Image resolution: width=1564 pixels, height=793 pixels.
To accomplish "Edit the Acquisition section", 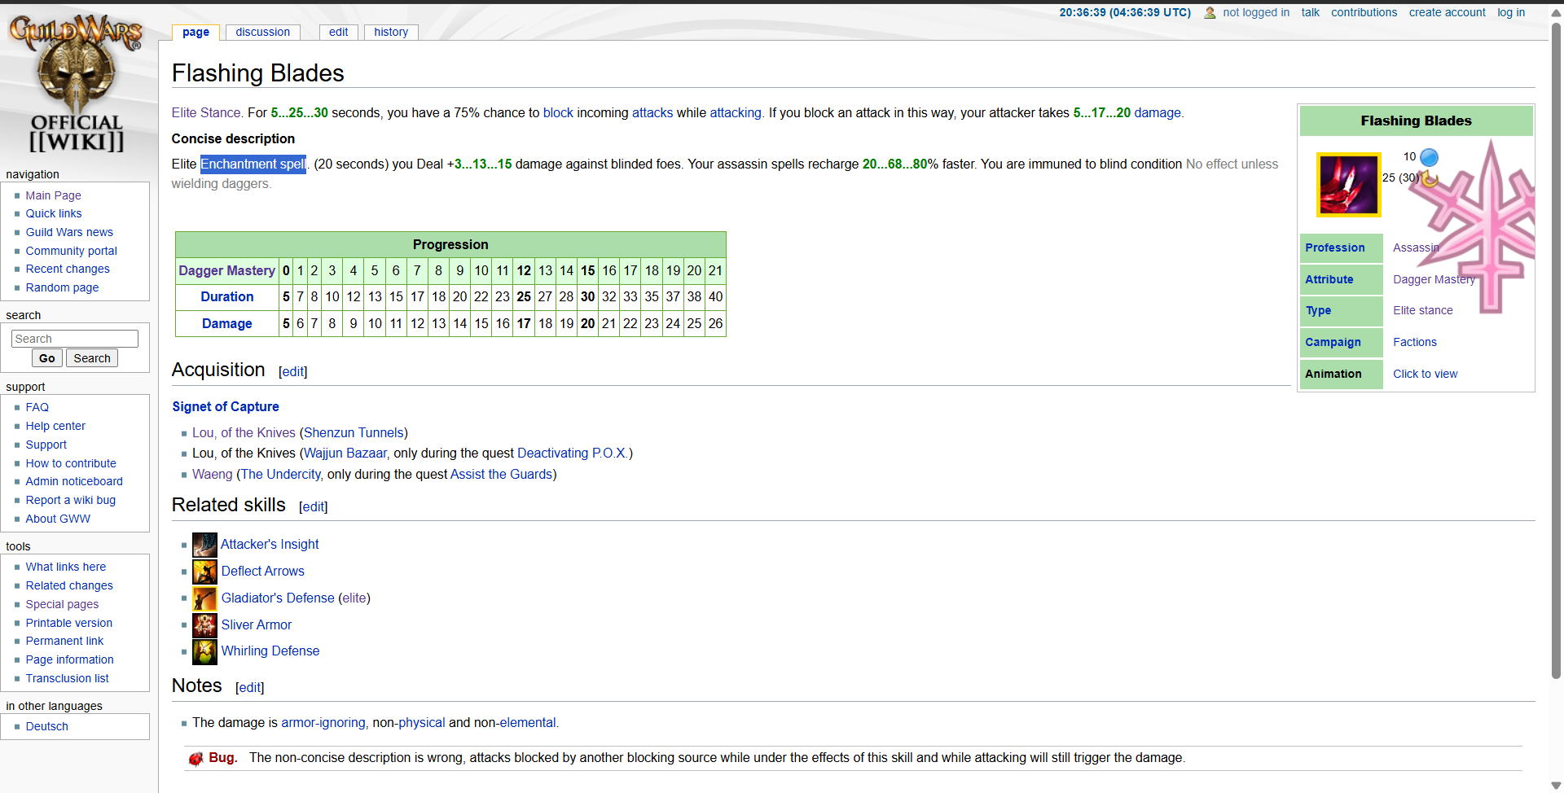I will pyautogui.click(x=292, y=371).
